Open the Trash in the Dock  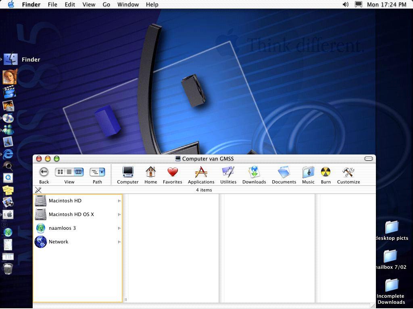click(x=8, y=269)
